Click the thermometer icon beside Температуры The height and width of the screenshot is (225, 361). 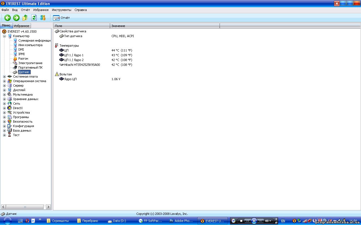(x=57, y=45)
